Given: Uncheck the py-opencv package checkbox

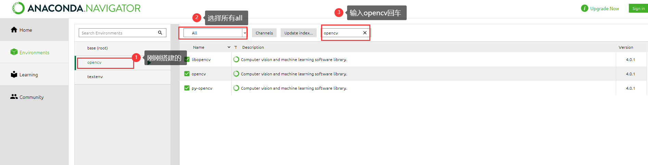Looking at the screenshot, I should click(x=187, y=88).
